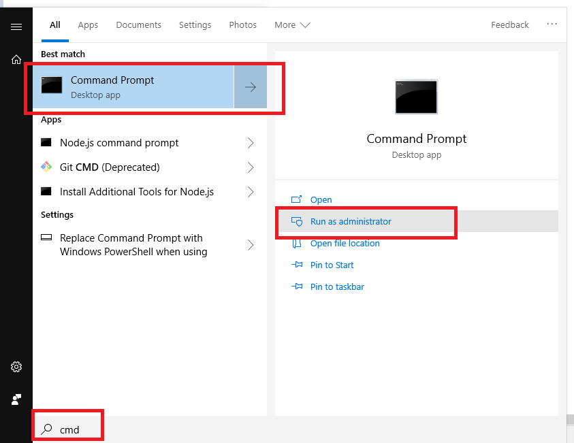This screenshot has height=443, width=574.
Task: Switch to the Apps tab
Action: pyautogui.click(x=87, y=24)
